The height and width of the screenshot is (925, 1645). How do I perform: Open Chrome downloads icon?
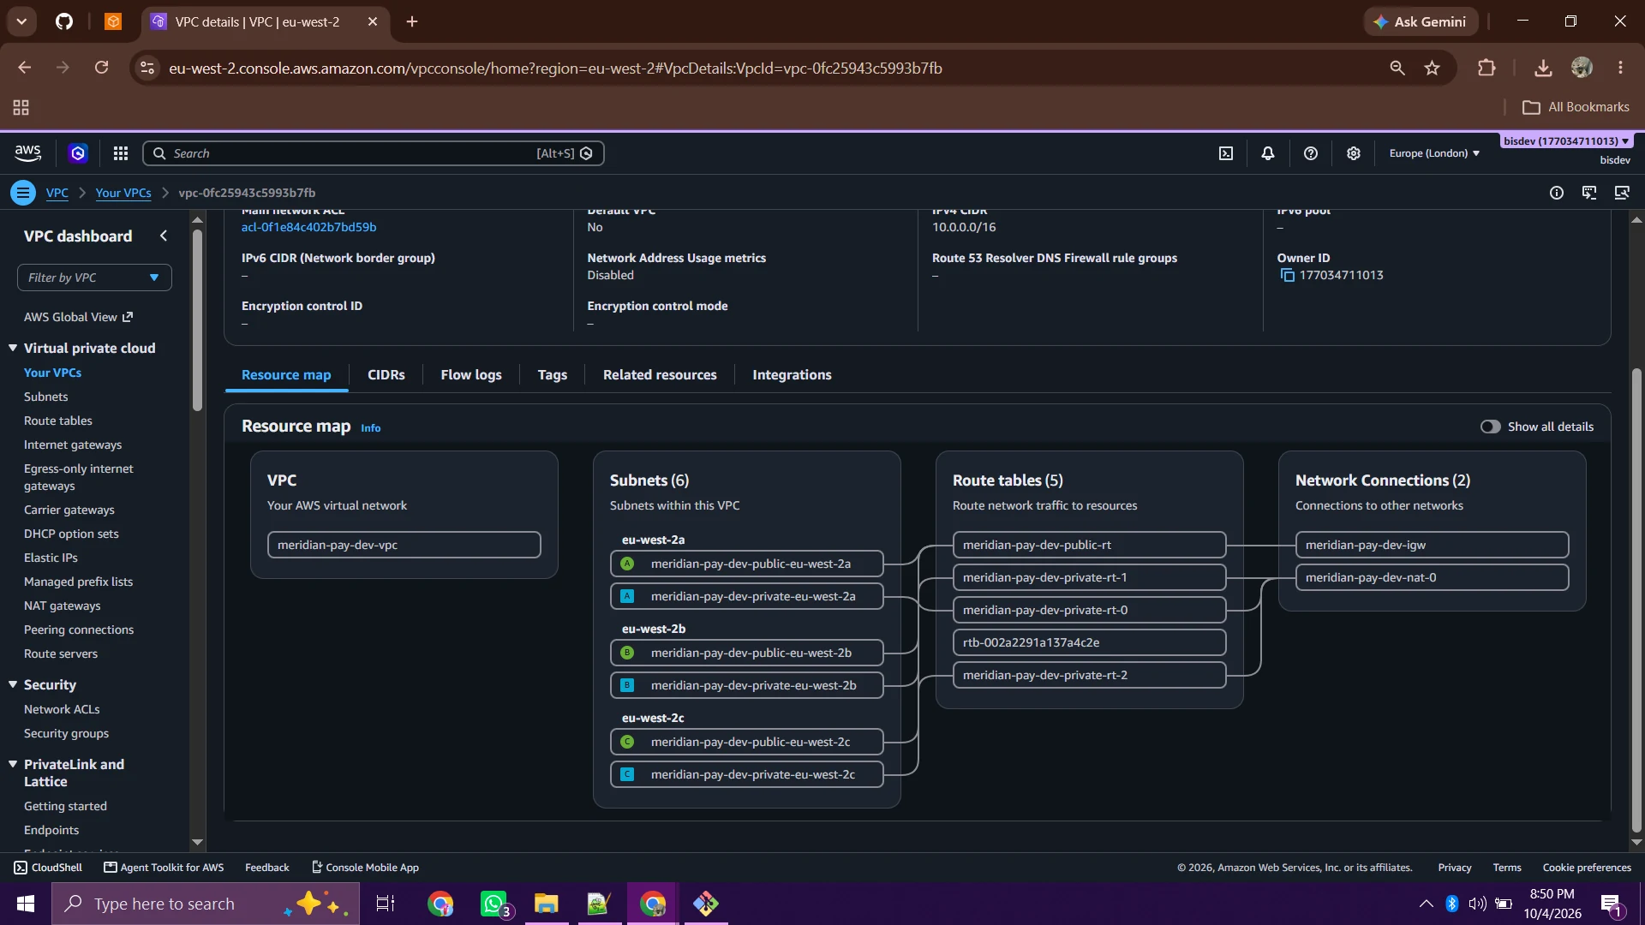point(1543,68)
